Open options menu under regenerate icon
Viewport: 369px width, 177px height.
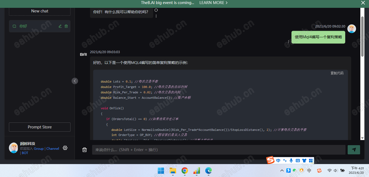pyautogui.click(x=156, y=16)
